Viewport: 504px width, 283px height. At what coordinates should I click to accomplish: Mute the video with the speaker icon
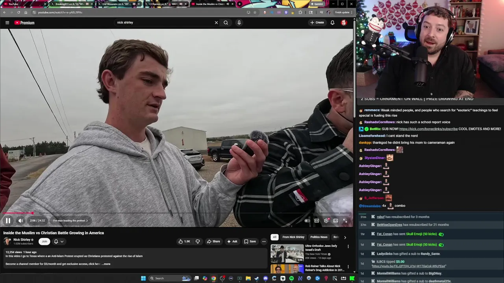click(20, 221)
